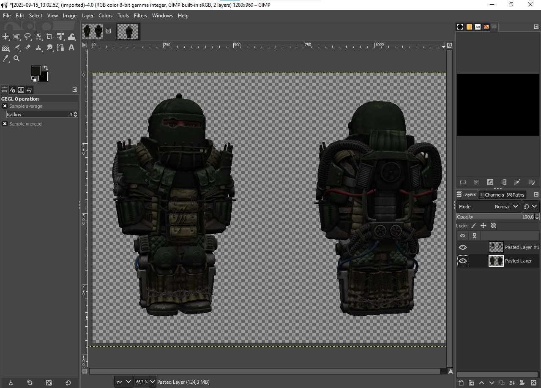Select the Pasted Layer #1 row
This screenshot has height=388, width=541.
click(498, 247)
